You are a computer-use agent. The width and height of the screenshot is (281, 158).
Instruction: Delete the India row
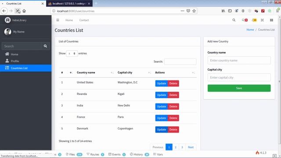173,106
